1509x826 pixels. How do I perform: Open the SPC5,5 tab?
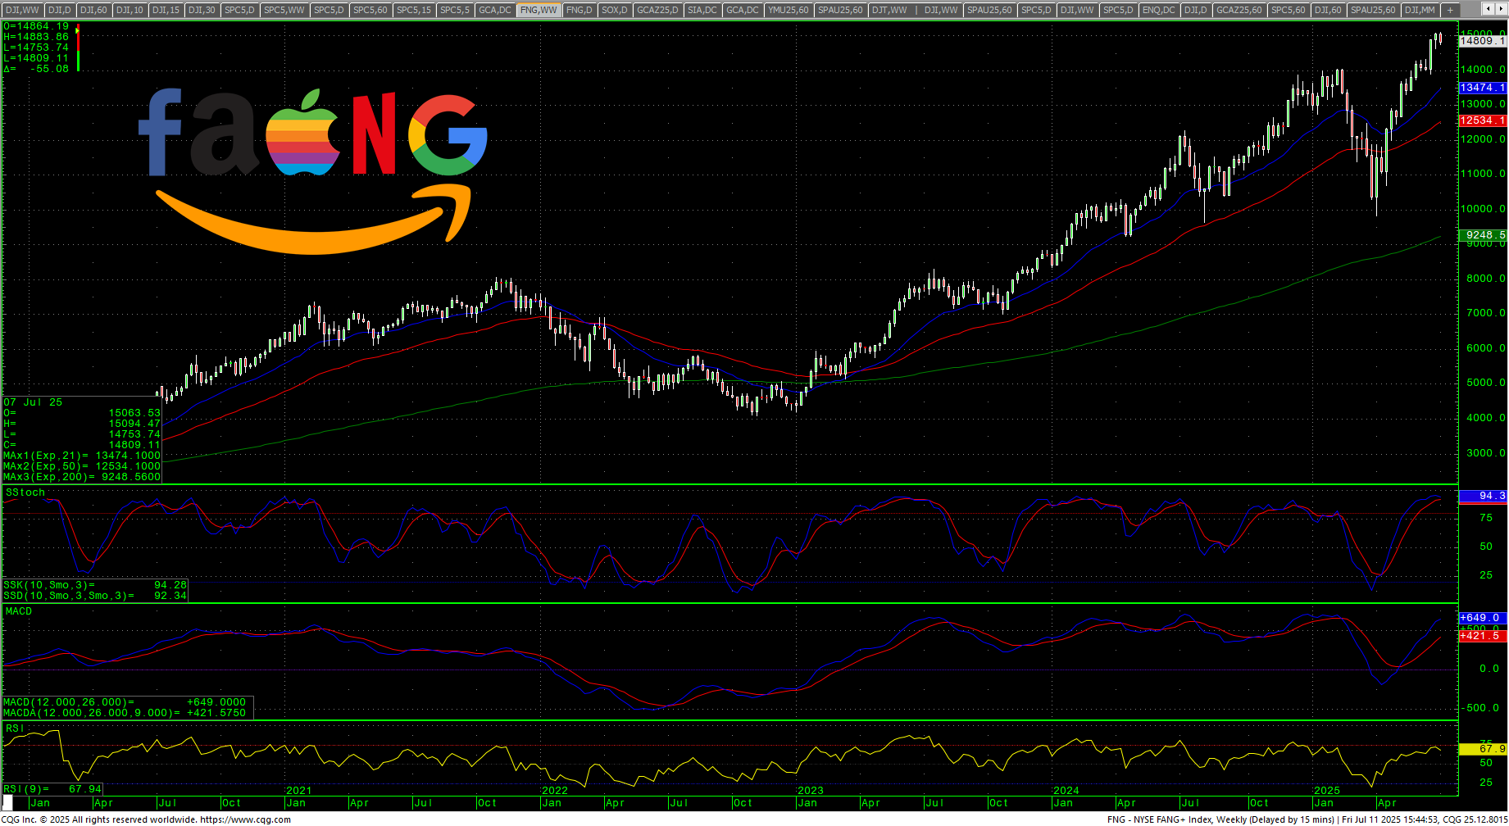[455, 10]
